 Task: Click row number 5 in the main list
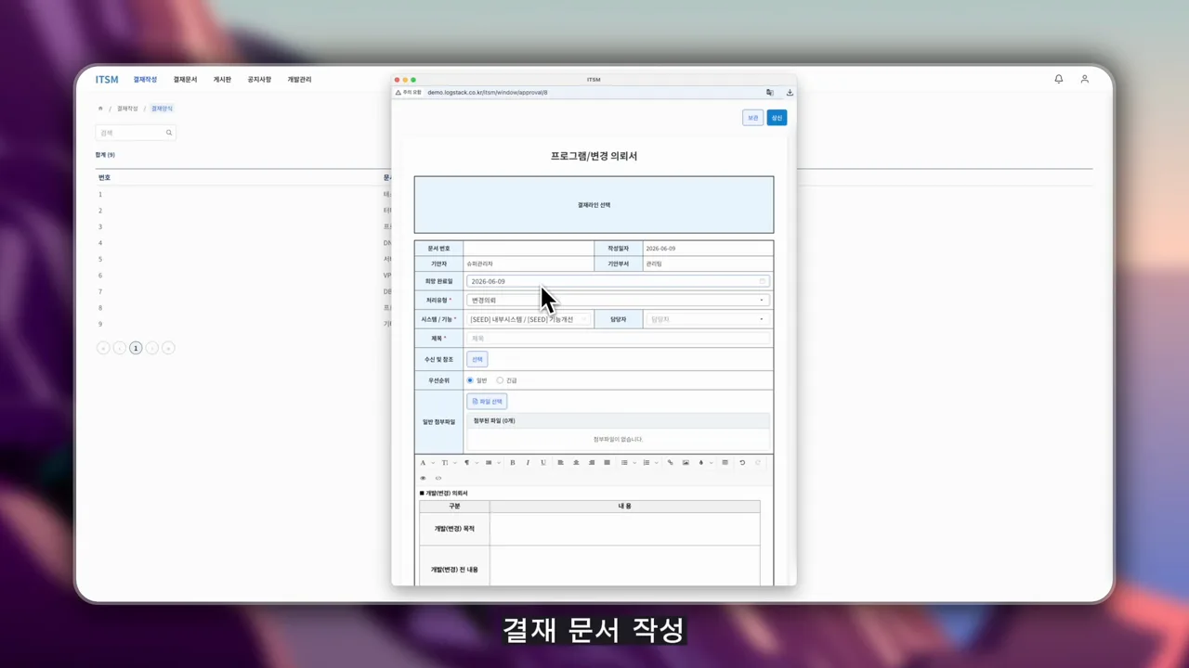(x=100, y=259)
